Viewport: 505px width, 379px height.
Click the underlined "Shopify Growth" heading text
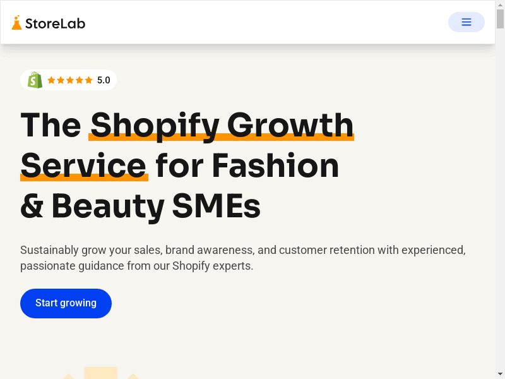coord(222,124)
